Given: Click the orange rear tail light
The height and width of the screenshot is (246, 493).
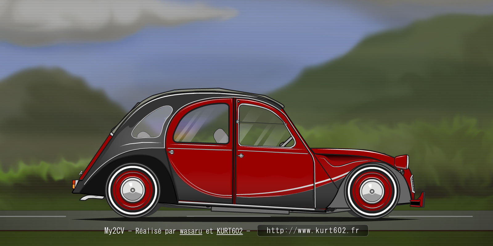Looking at the screenshot, I should 74,184.
